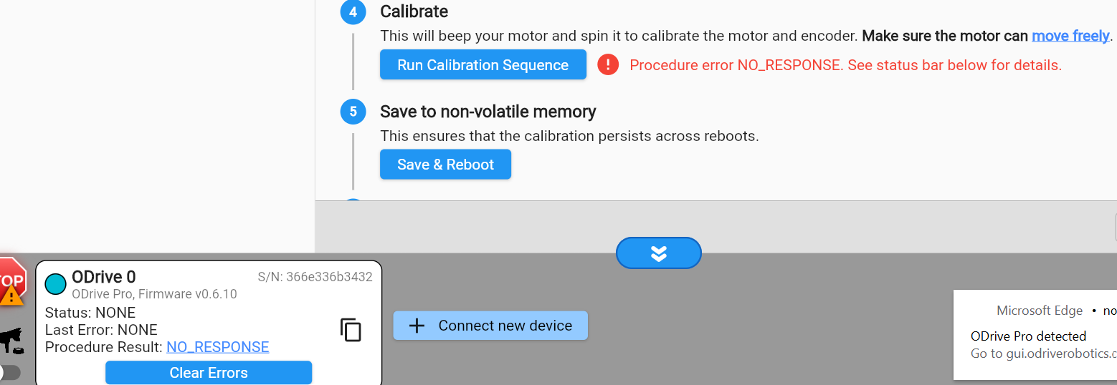Click Save & Reboot
The height and width of the screenshot is (385, 1117).
click(445, 164)
